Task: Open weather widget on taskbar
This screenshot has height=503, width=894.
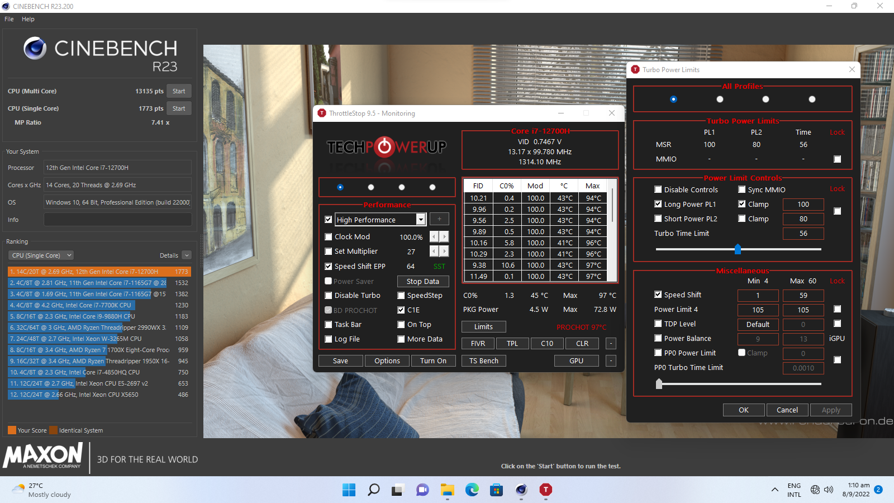Action: (42, 490)
